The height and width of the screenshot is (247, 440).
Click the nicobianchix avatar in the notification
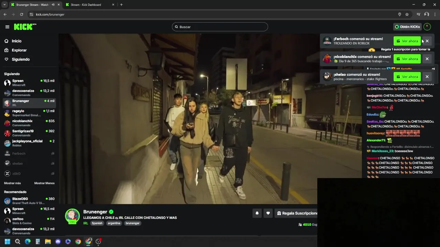pos(327,59)
